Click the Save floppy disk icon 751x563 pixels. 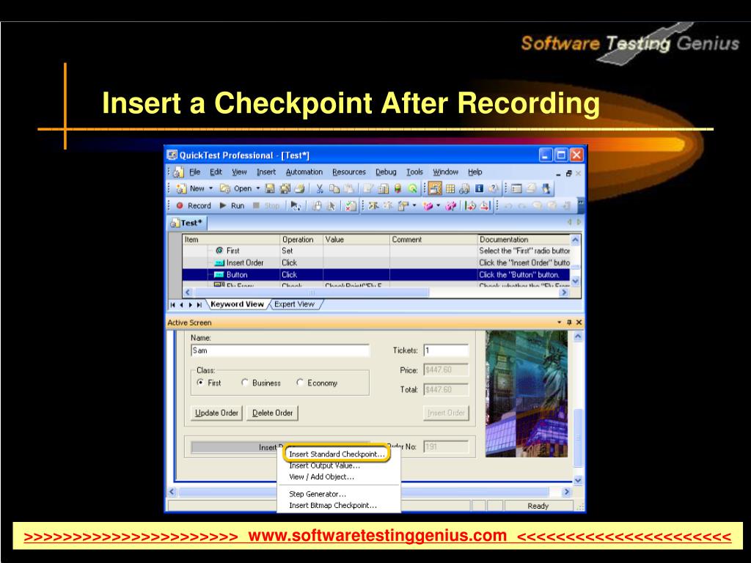coord(270,188)
